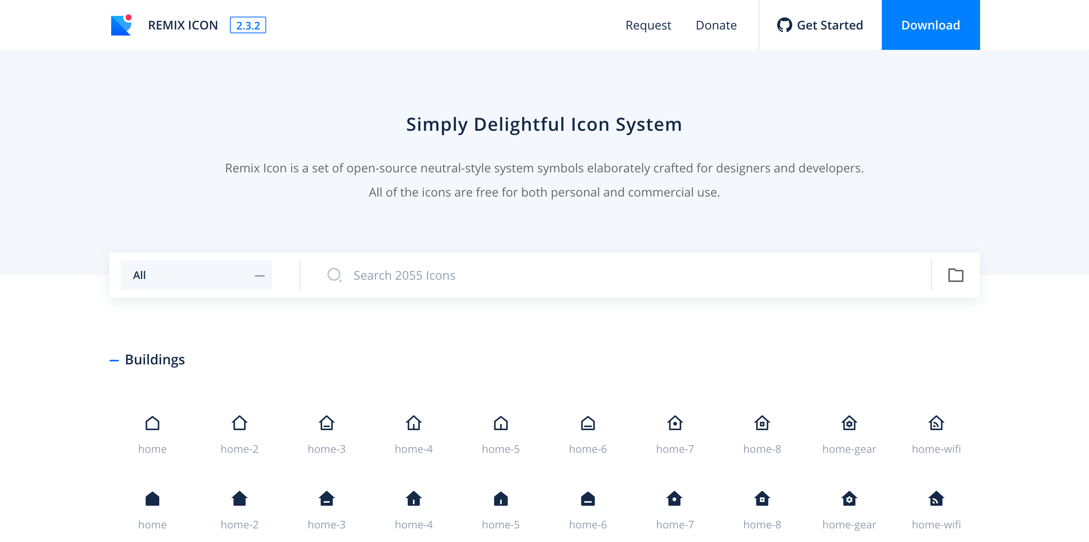Collapse the Buildings category section
Screen dimensions: 1089x542
click(x=114, y=359)
